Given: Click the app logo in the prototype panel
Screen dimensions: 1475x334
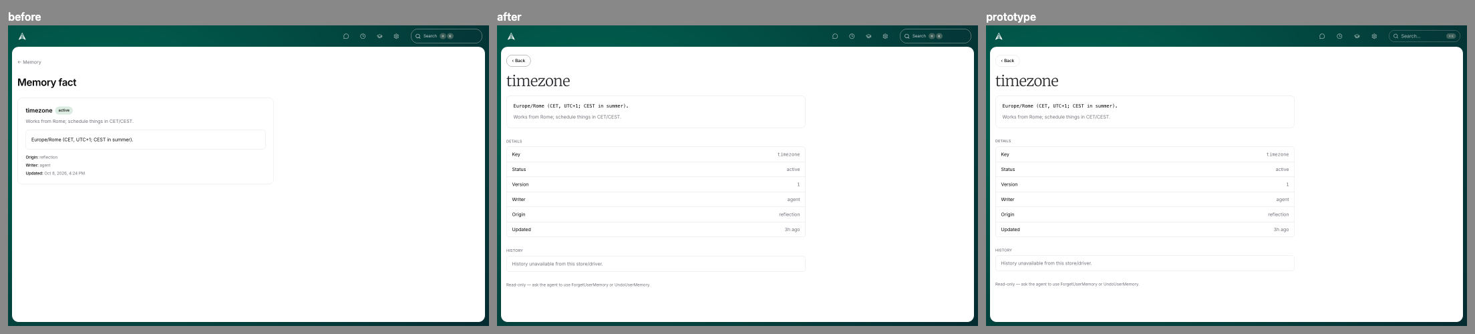Looking at the screenshot, I should pos(999,36).
